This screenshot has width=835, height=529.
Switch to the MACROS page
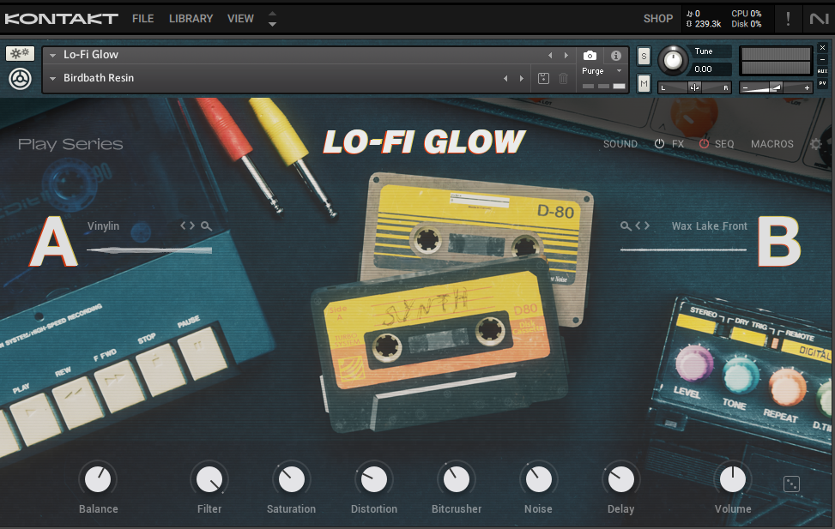point(771,144)
